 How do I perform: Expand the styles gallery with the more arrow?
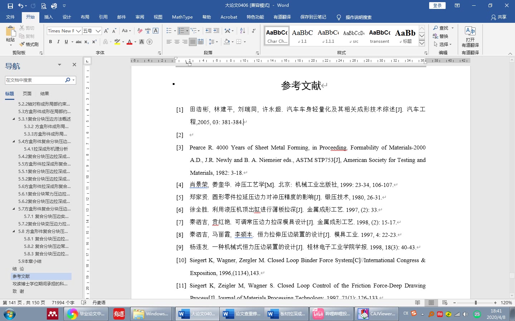point(422,43)
